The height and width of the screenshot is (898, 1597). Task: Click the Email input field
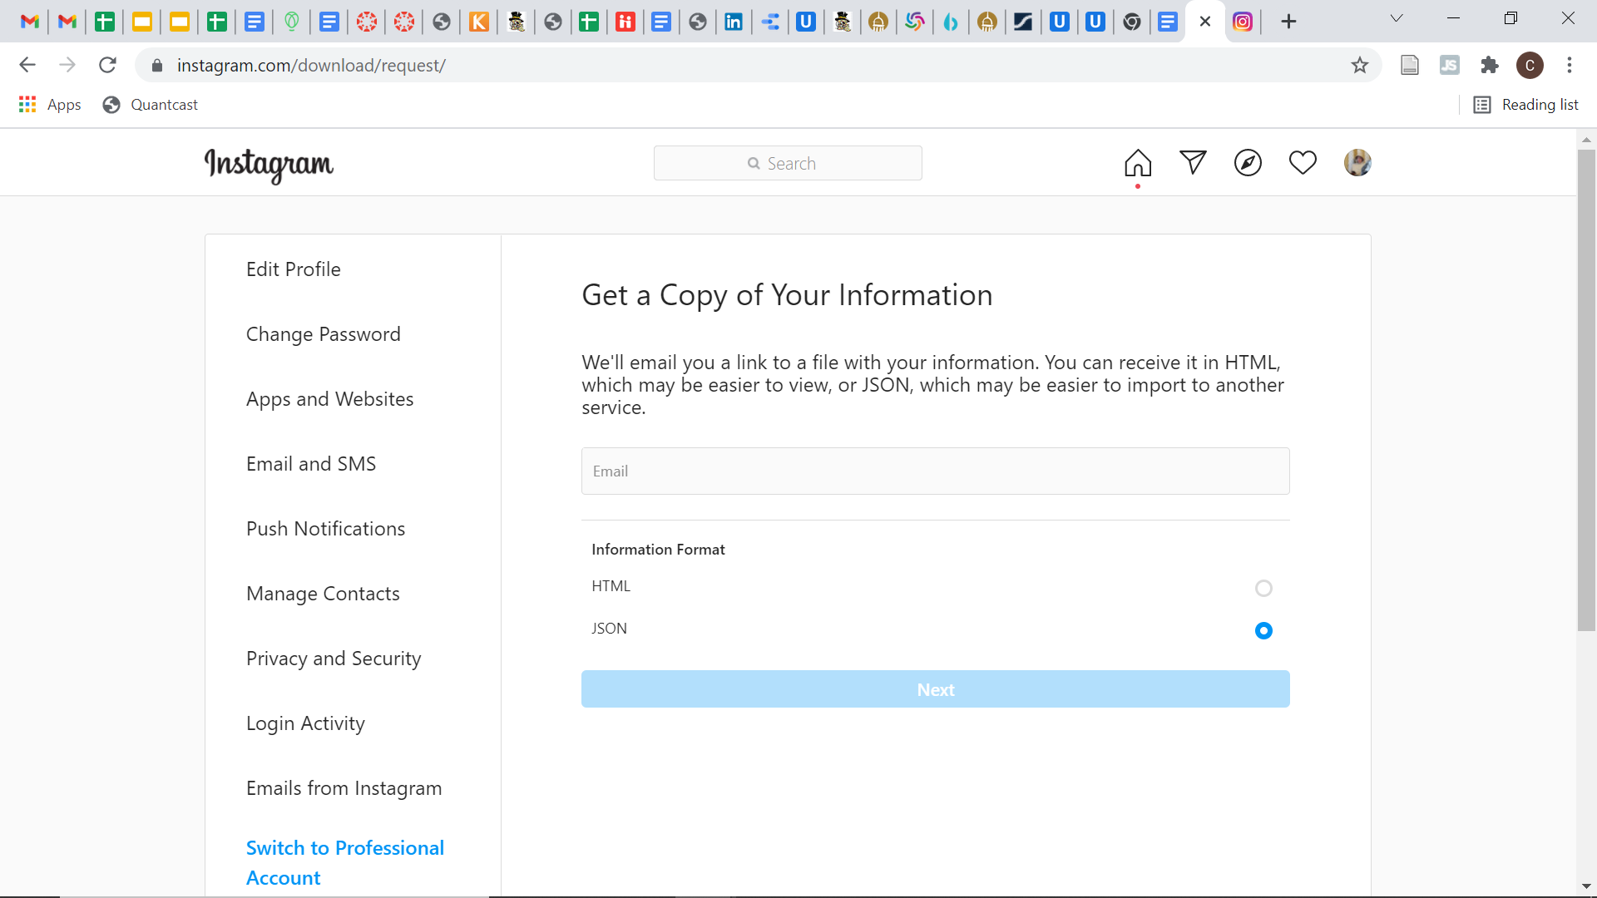click(x=935, y=471)
